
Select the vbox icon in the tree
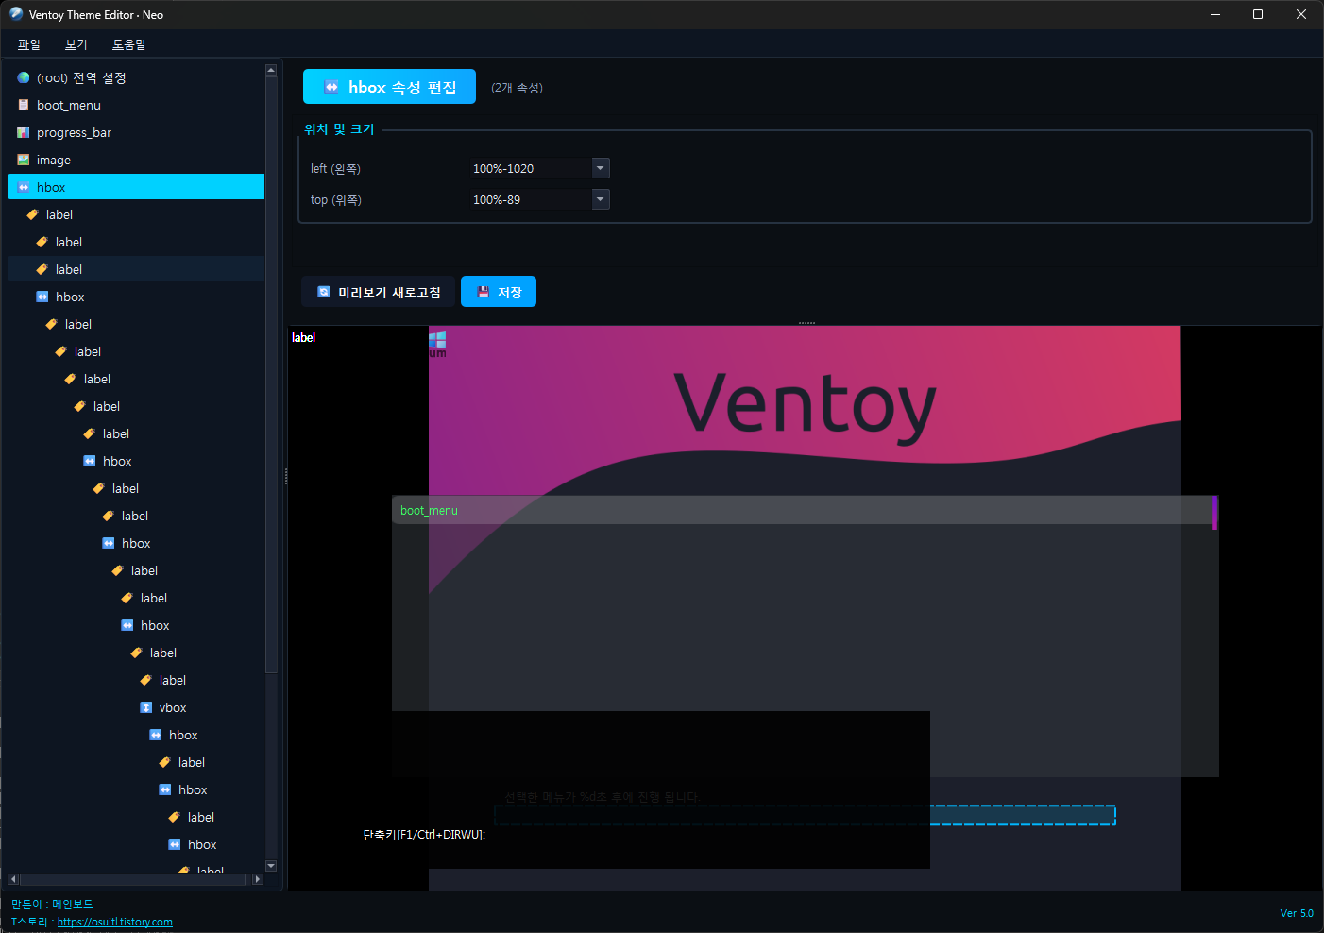click(146, 707)
